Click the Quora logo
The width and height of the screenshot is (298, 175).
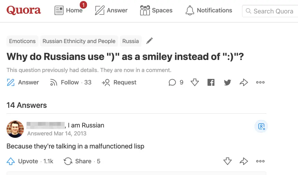23,10
